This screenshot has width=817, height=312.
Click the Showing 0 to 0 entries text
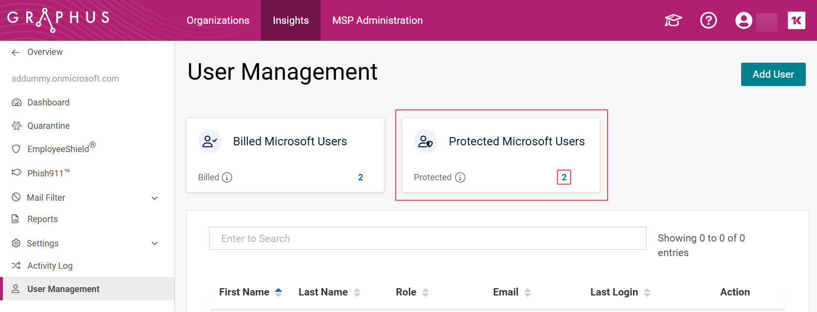tap(701, 245)
